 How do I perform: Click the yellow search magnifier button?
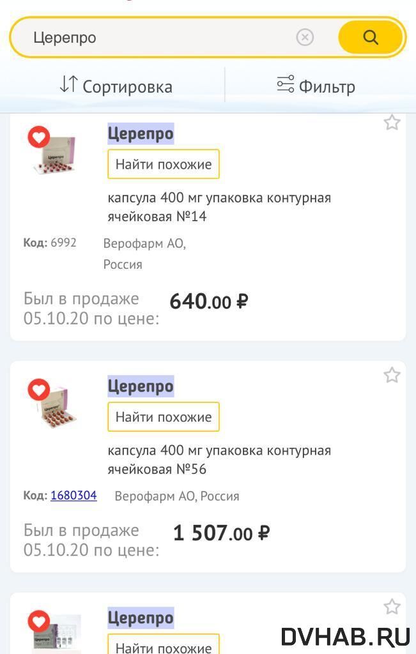371,37
